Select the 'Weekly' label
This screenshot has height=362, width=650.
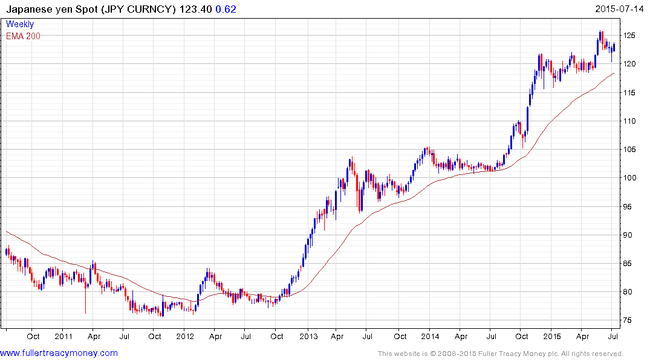click(20, 24)
